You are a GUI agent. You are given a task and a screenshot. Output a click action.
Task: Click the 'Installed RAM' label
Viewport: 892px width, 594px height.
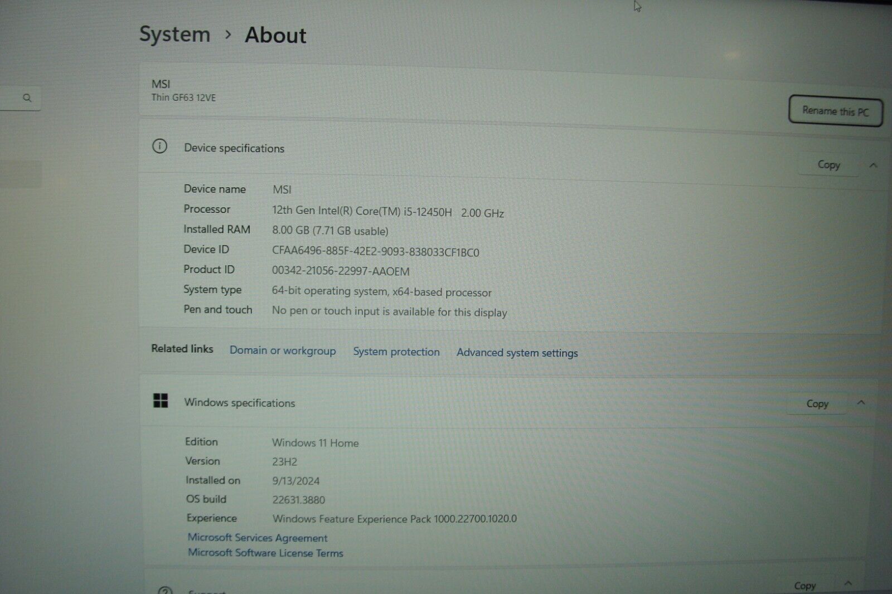point(217,229)
